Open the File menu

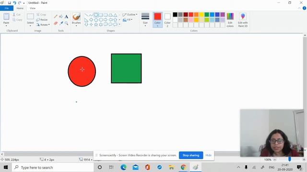coord(7,8)
